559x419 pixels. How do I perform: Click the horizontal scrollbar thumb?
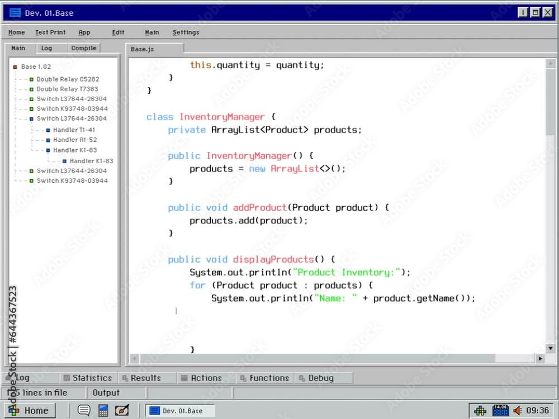tap(318, 359)
